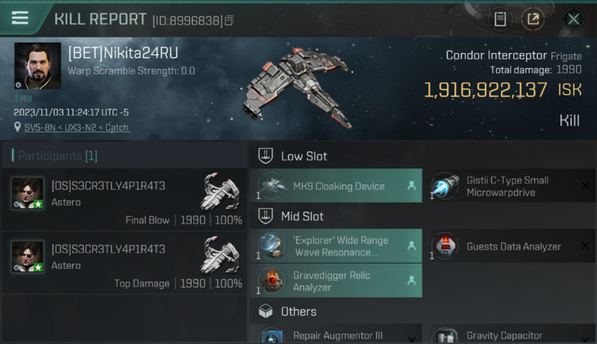Open the hamburger main menu

(20, 18)
